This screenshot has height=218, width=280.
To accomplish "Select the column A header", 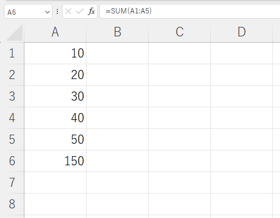I will (55, 32).
